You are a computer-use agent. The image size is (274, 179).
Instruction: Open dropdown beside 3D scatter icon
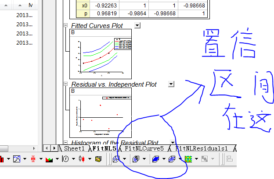124,159
